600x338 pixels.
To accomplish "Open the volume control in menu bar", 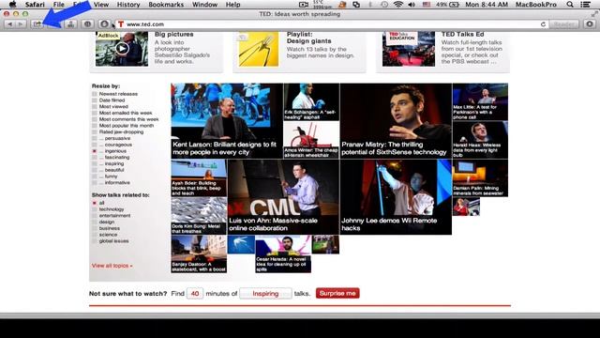I will tap(412, 5).
